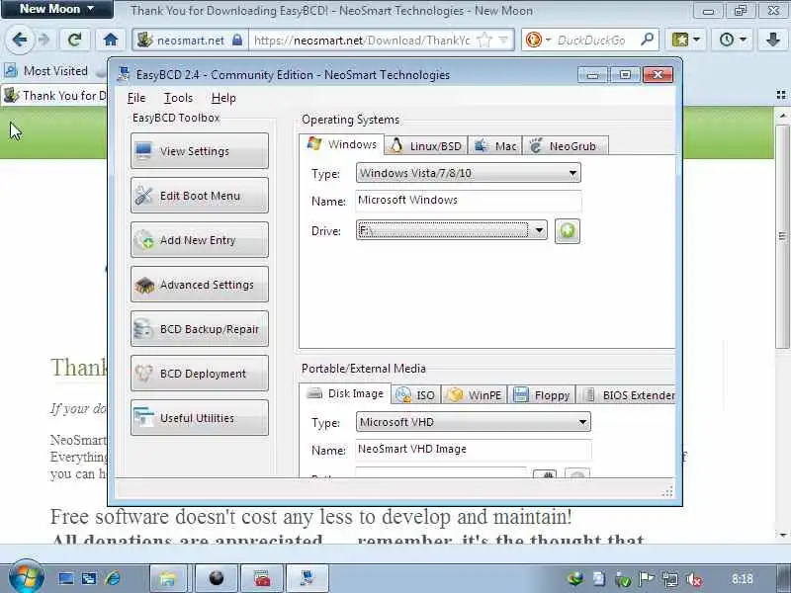This screenshot has width=791, height=593.
Task: Open the URL history dropdown arrow
Action: coord(504,40)
